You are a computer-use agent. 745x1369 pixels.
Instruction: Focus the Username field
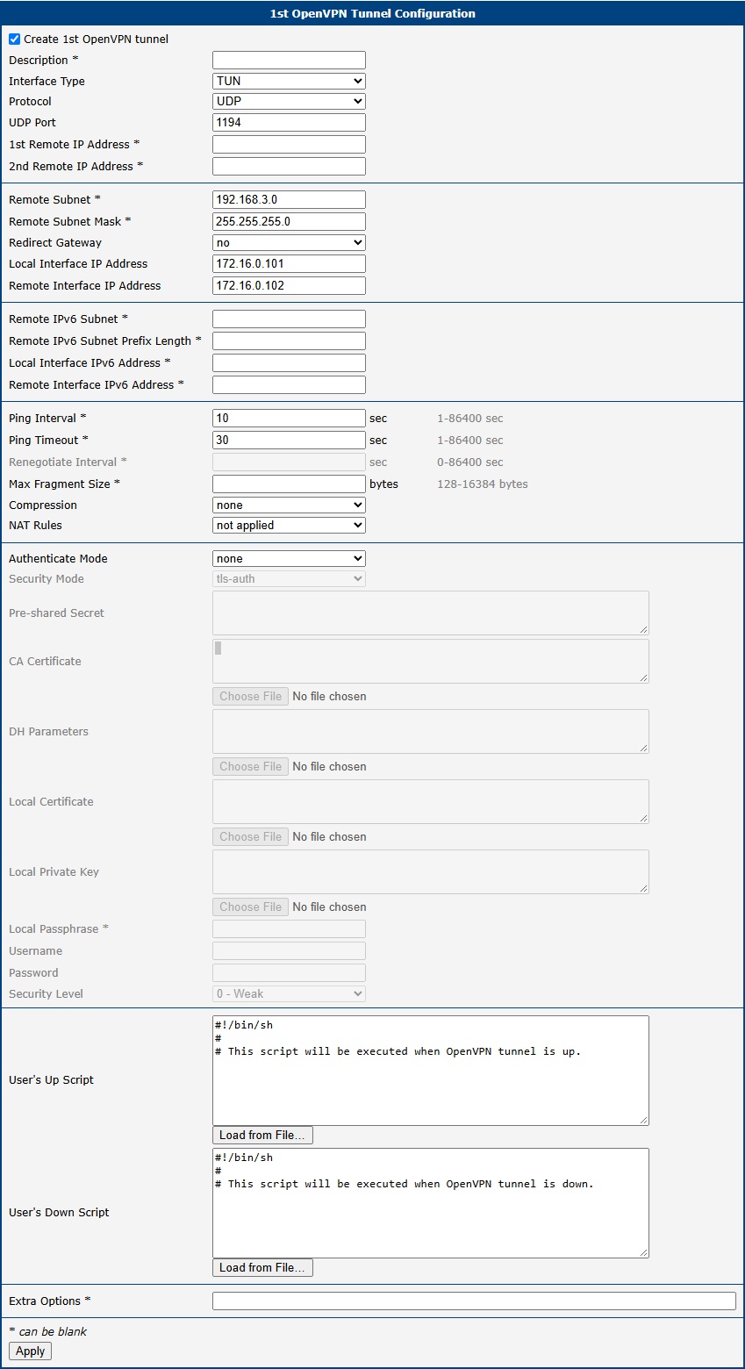(289, 950)
